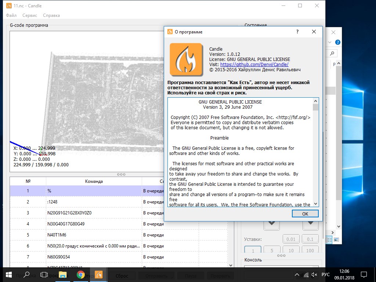Set jog step to 0.1
This screenshot has width=376, height=282.
310,239
